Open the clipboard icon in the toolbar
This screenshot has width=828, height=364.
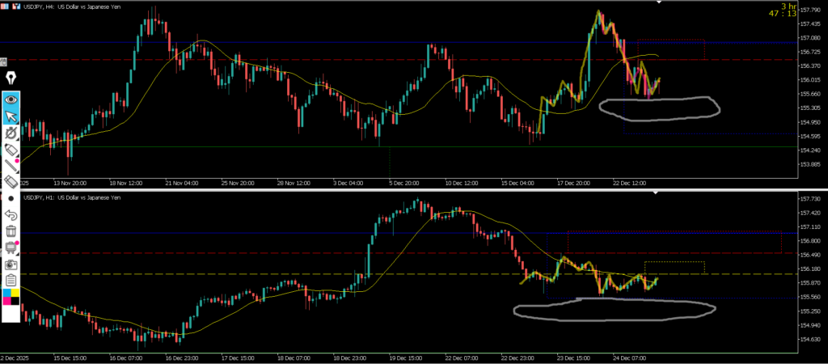(11, 280)
